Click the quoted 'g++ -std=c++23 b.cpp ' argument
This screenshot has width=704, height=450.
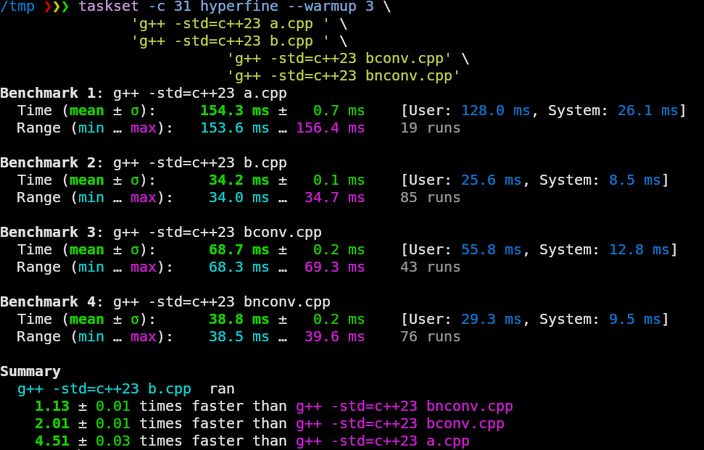click(231, 41)
